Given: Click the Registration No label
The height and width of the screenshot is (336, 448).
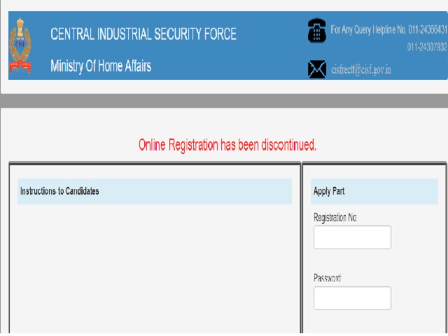Looking at the screenshot, I should pyautogui.click(x=335, y=218).
